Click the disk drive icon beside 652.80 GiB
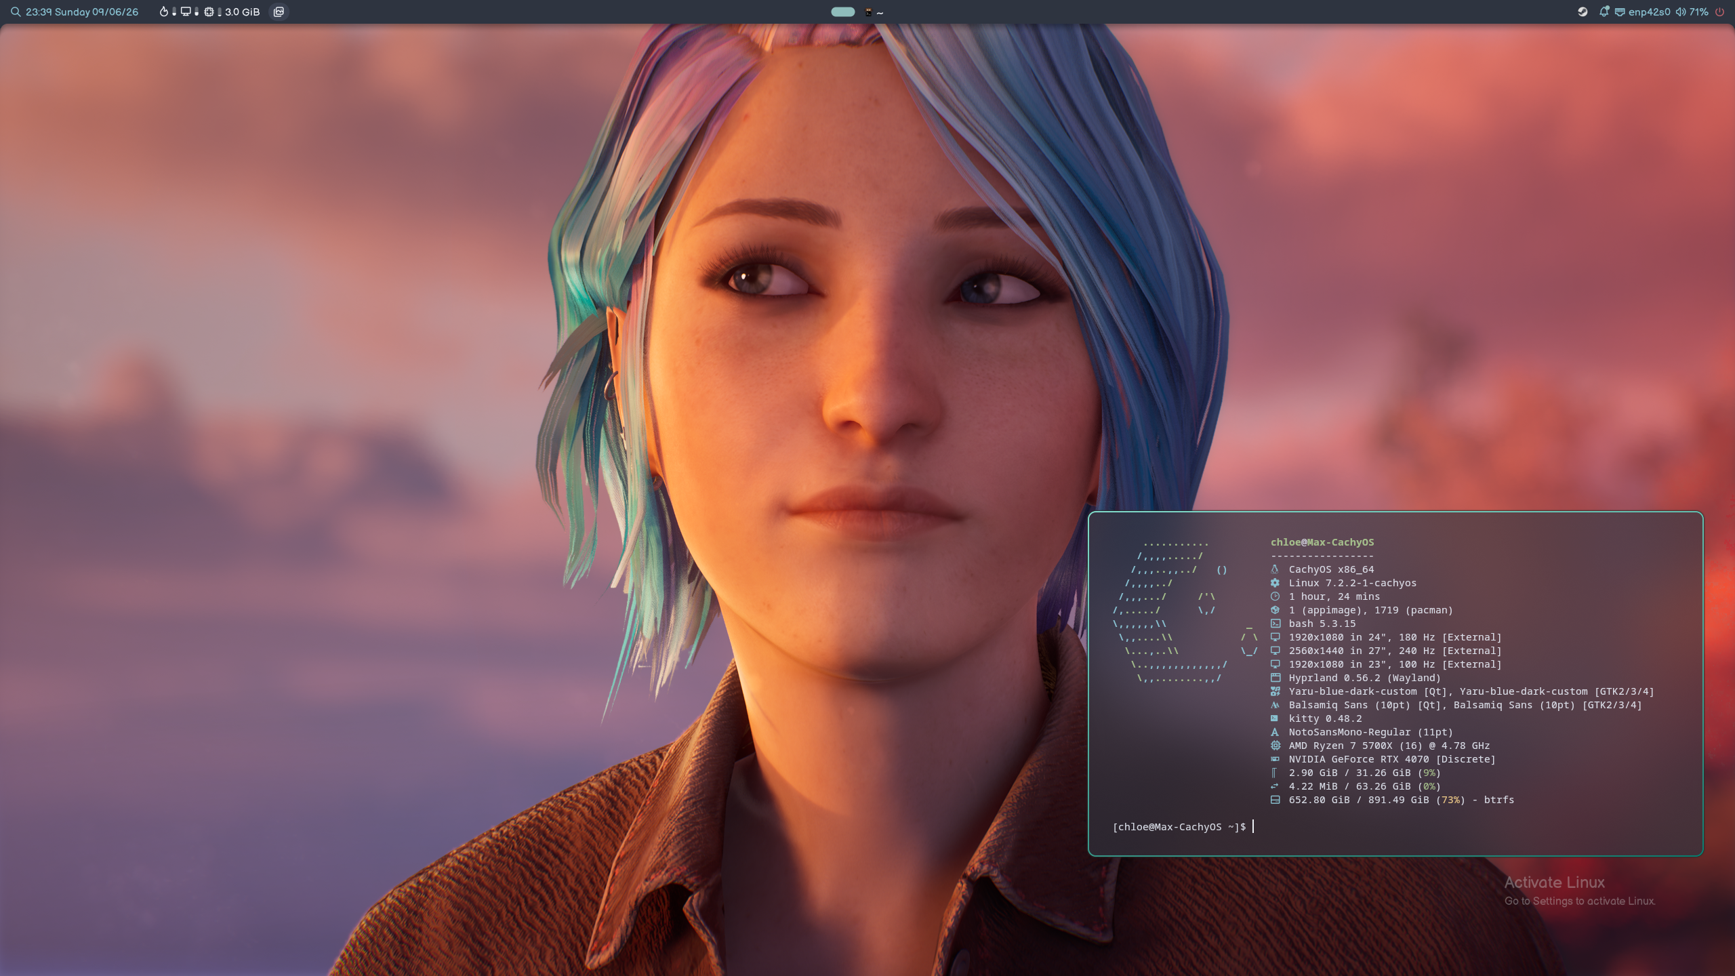 pos(1274,800)
